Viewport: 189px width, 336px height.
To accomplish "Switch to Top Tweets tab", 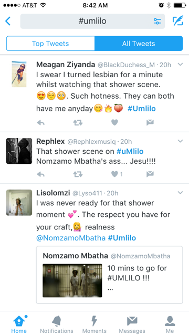I will tap(50, 44).
